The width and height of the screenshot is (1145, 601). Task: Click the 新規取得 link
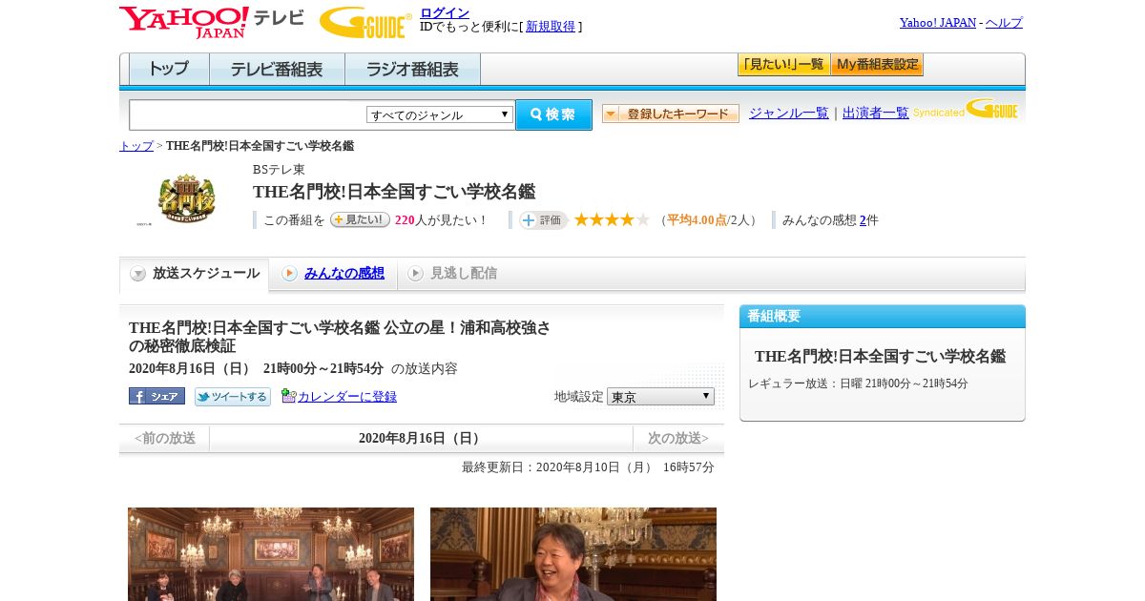point(551,27)
